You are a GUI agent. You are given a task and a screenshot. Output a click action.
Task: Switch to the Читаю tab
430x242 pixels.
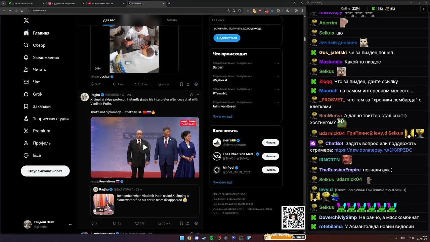pos(172,20)
